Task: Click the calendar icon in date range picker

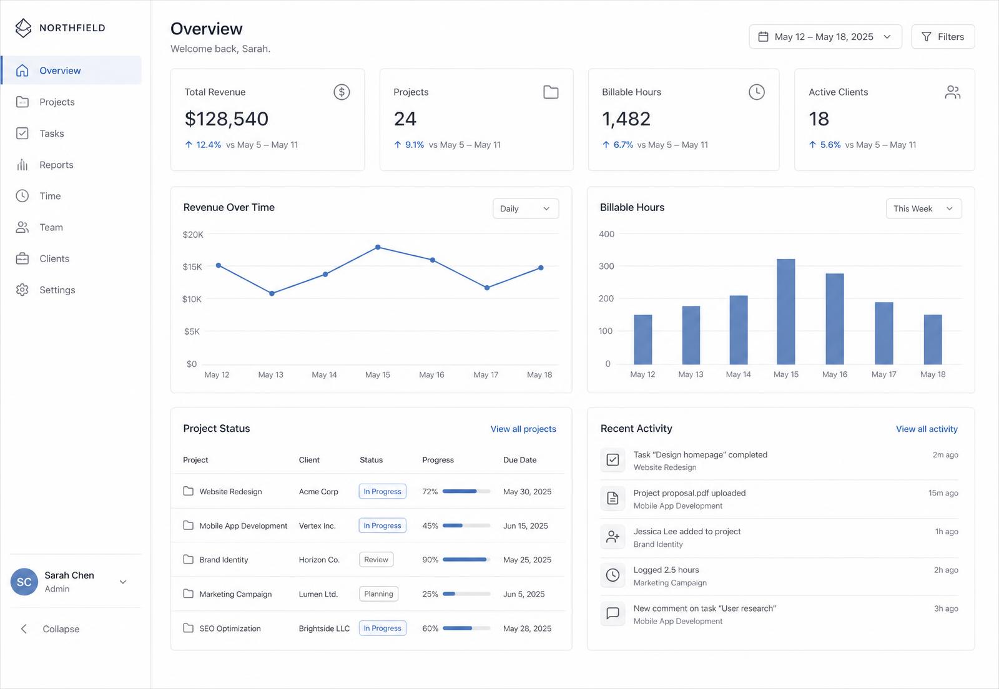Action: coord(763,37)
